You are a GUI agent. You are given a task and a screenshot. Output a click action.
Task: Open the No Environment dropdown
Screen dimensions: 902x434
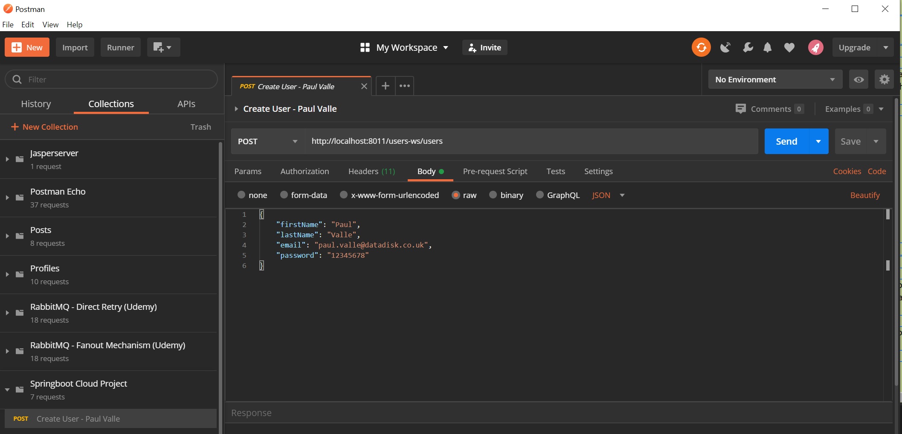coord(774,80)
